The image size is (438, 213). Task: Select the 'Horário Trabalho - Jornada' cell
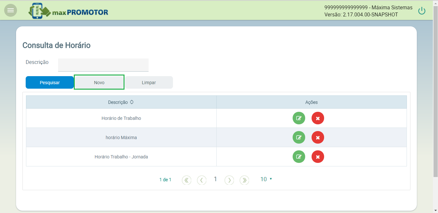121,157
